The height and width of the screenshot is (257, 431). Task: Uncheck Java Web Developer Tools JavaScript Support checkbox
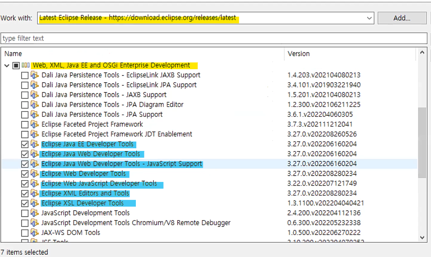pyautogui.click(x=25, y=164)
